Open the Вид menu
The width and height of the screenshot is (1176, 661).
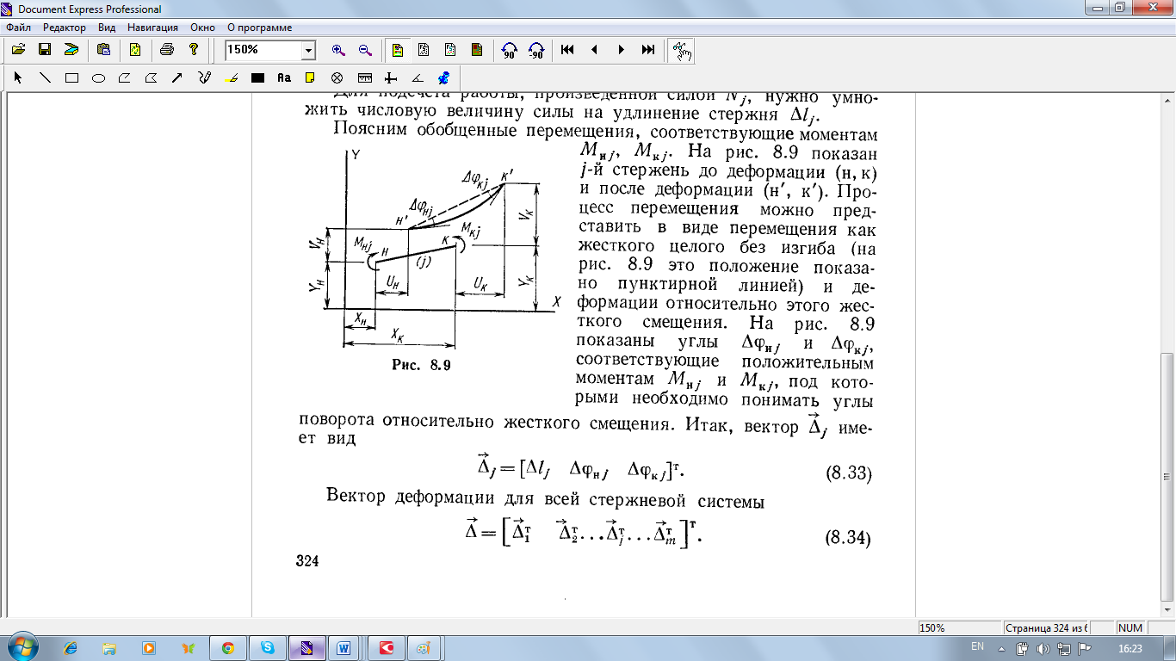pyautogui.click(x=107, y=28)
